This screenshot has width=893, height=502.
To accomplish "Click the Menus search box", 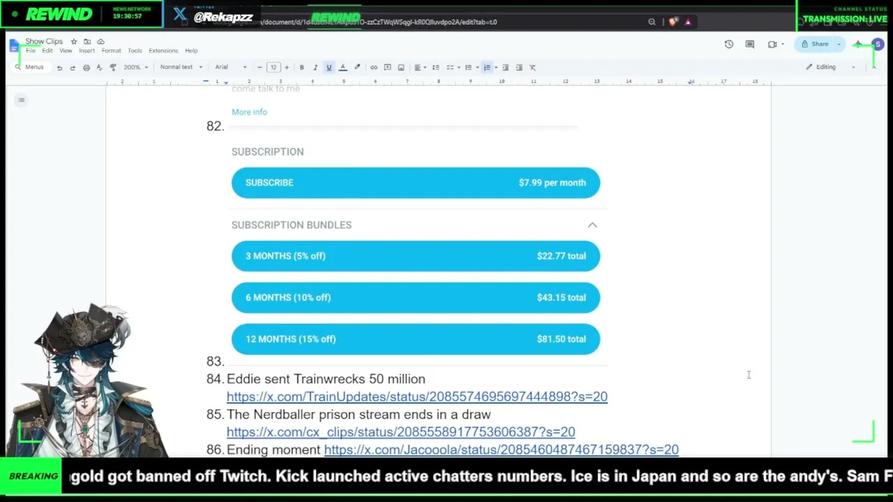I will [30, 68].
